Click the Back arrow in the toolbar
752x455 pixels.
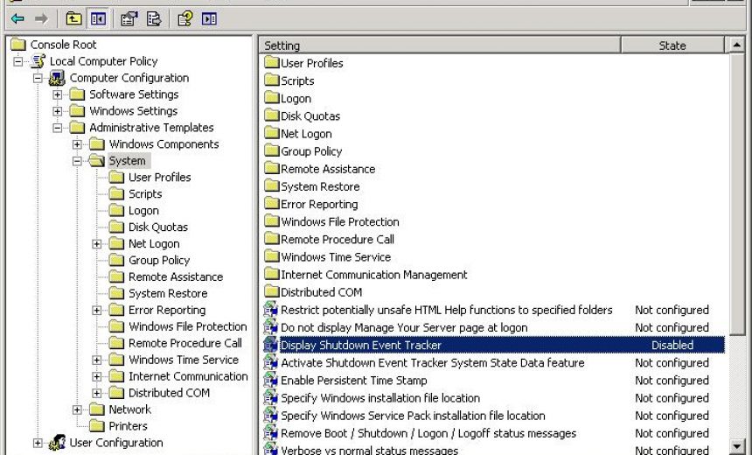point(17,18)
